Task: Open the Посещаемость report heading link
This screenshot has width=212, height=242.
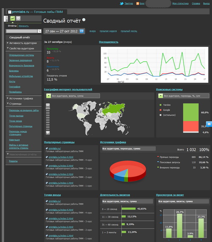Action: (x=109, y=42)
